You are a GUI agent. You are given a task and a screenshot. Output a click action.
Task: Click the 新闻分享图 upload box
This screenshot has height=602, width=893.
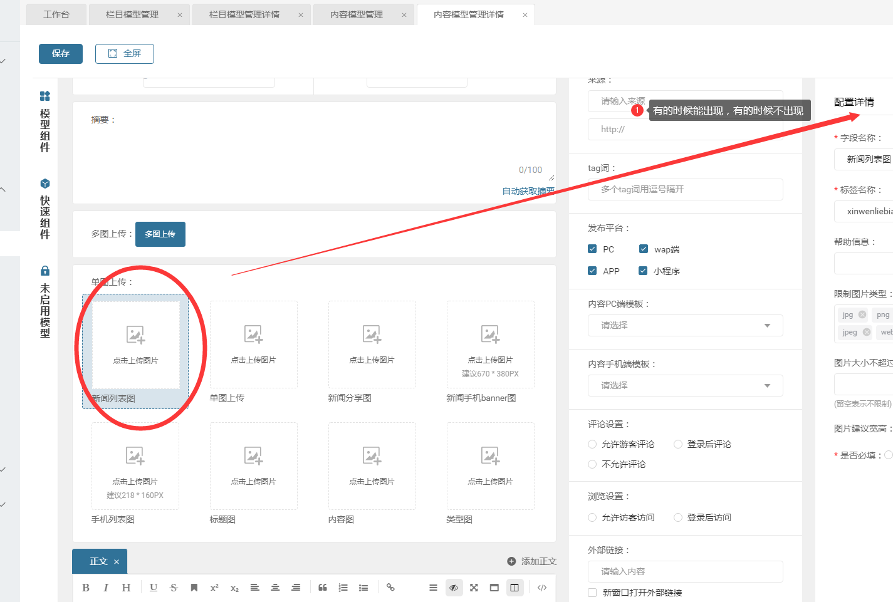pyautogui.click(x=372, y=345)
